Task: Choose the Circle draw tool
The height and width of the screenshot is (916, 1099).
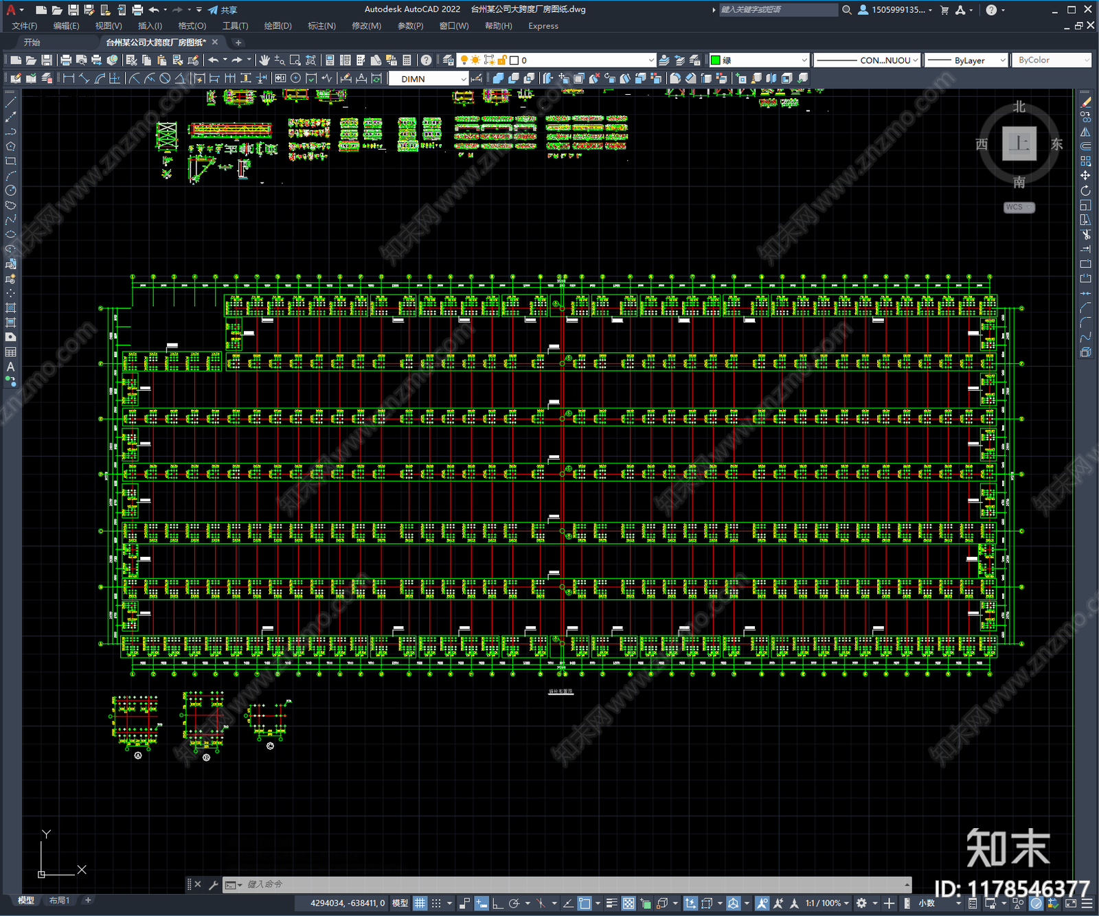Action: [11, 190]
